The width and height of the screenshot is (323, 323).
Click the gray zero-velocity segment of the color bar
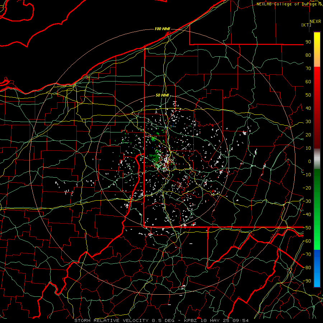[x=317, y=159]
